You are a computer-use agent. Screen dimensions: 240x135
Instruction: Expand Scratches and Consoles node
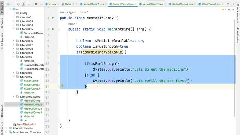6,132
